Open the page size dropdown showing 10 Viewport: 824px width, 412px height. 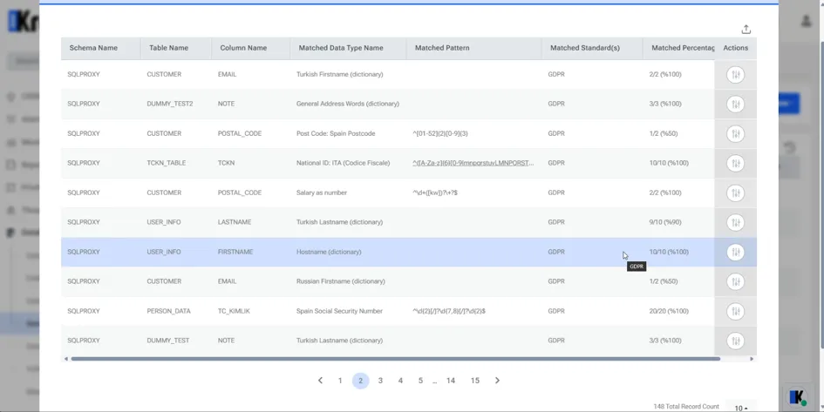[x=741, y=408]
